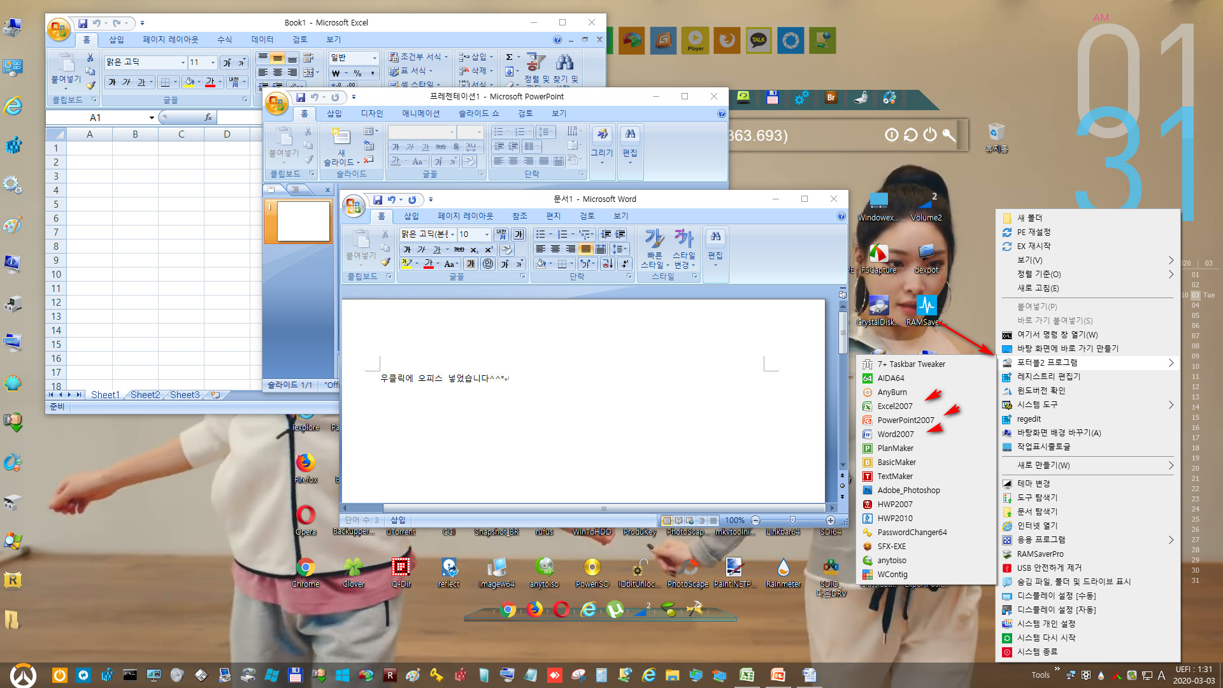The width and height of the screenshot is (1223, 688).
Task: Open the Chrome desktop shortcut
Action: (x=306, y=572)
